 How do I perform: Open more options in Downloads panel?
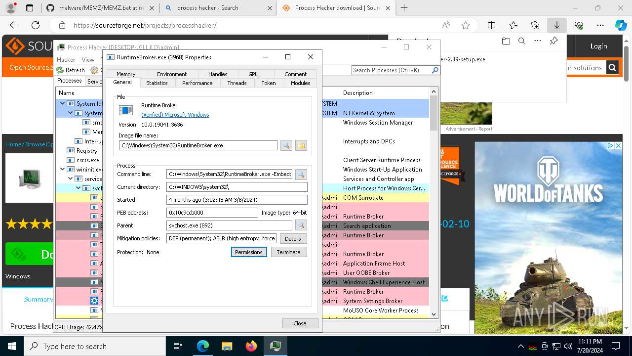coord(538,41)
